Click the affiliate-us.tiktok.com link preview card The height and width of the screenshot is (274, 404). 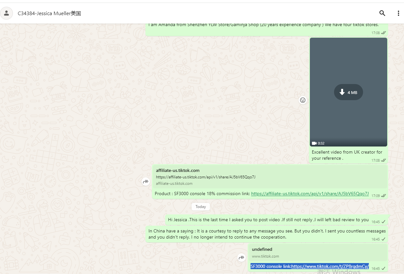(x=270, y=177)
